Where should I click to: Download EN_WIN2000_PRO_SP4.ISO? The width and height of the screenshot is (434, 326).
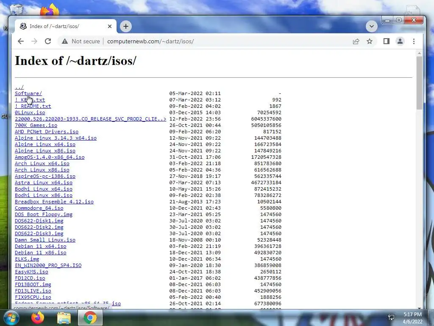48,266
